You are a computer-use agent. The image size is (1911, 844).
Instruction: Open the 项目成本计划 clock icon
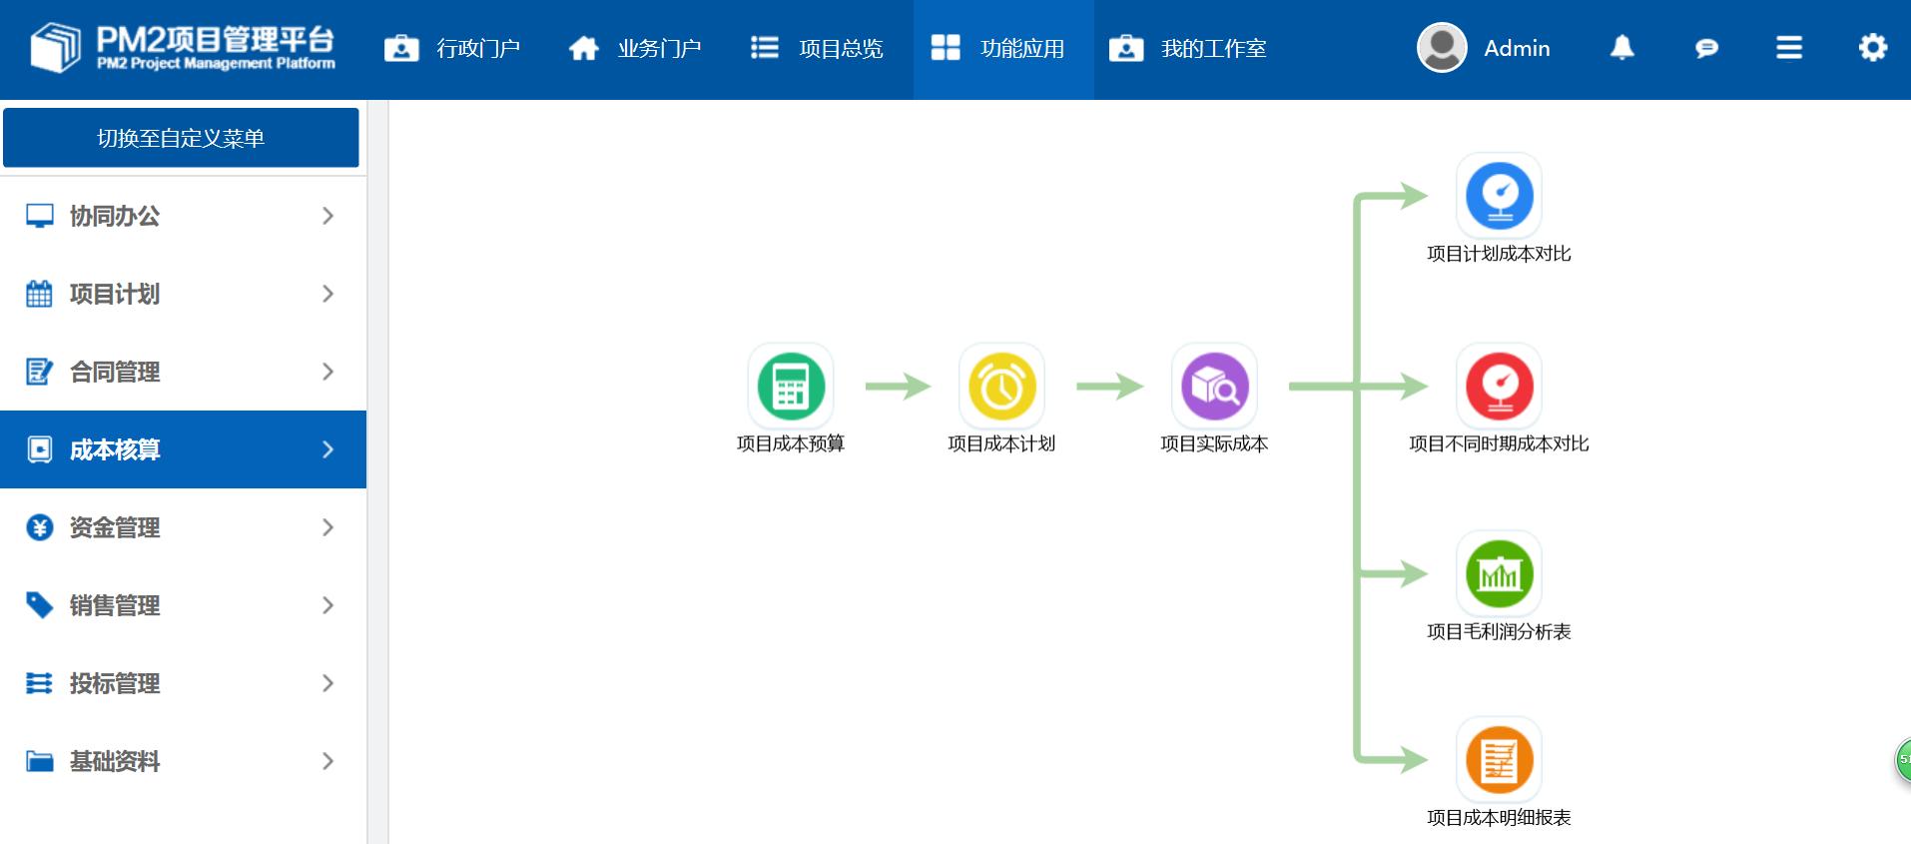point(1000,387)
